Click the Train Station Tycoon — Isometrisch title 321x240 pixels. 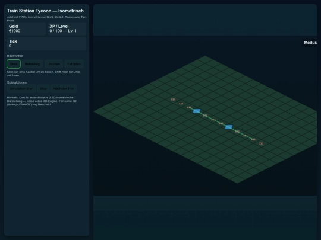[45, 11]
